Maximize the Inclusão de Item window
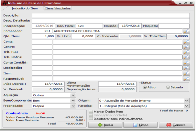The width and height of the screenshot is (196, 131). point(186,3)
